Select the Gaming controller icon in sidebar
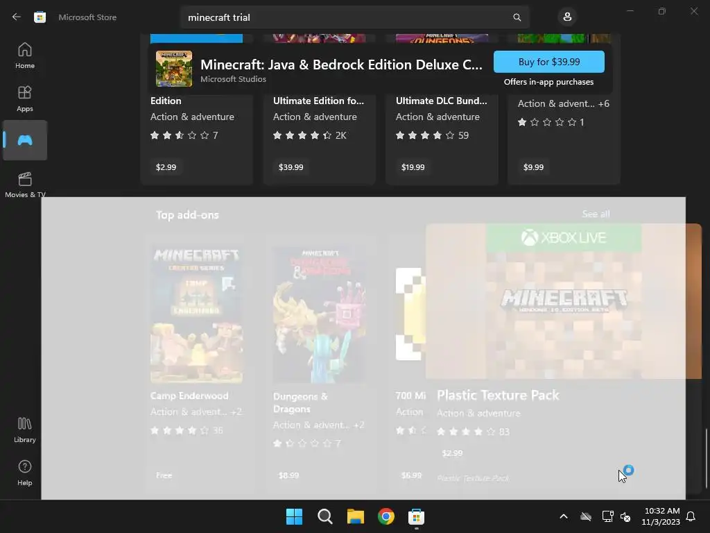 pos(25,140)
